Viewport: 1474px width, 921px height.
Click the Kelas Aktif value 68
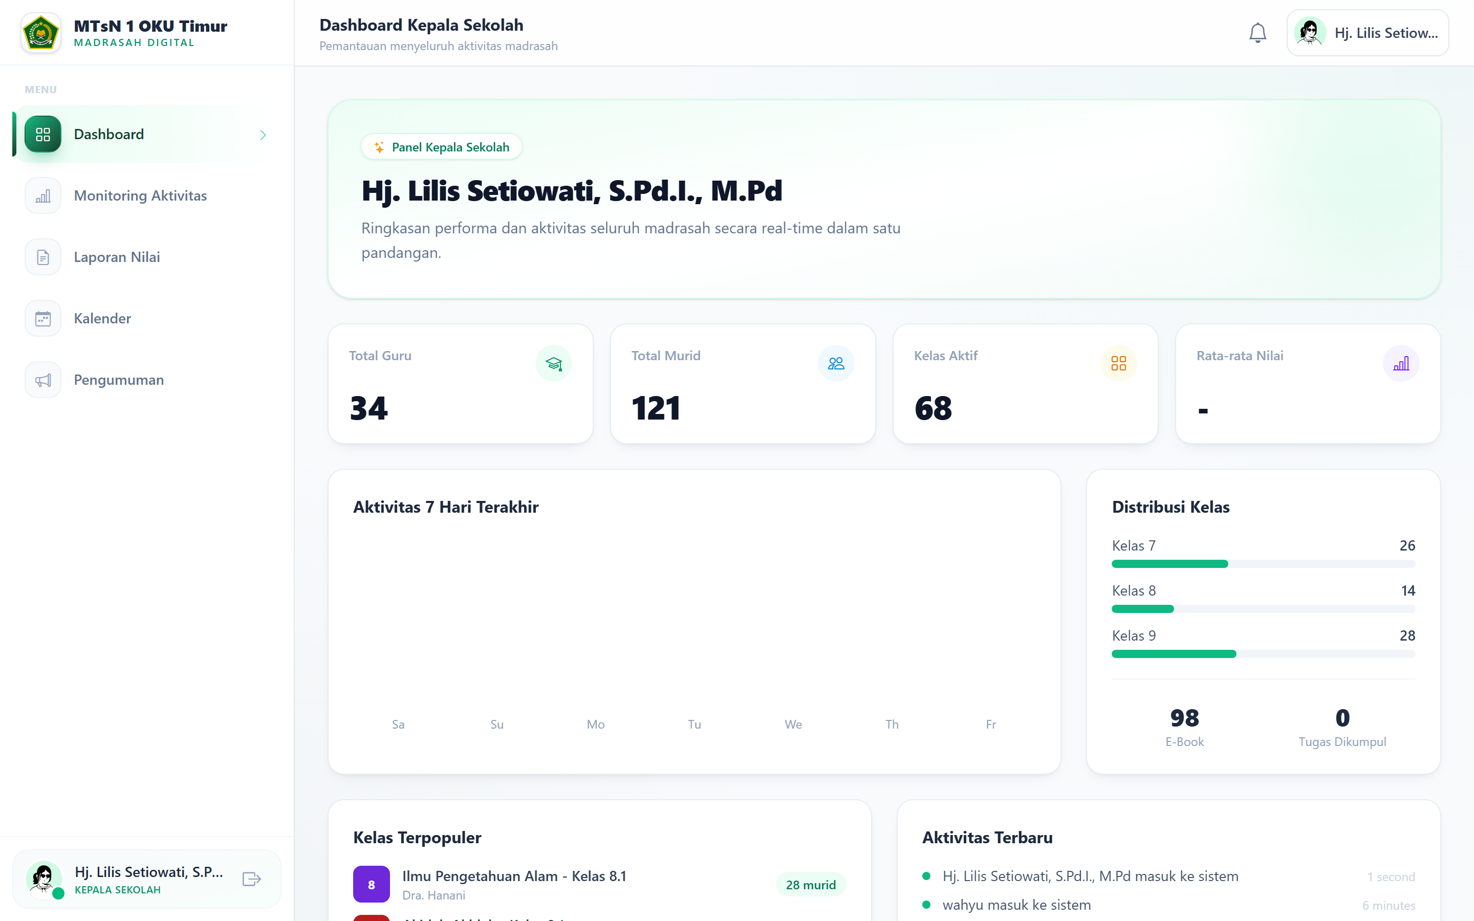933,408
